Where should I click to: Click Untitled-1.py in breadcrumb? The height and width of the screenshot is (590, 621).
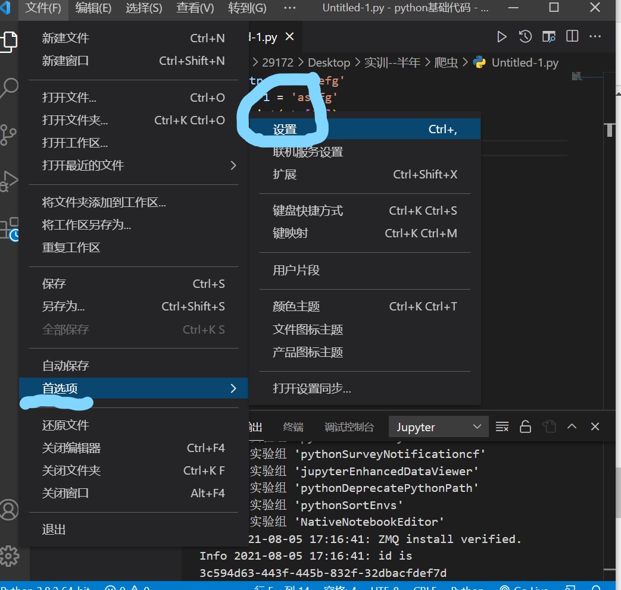(x=525, y=62)
